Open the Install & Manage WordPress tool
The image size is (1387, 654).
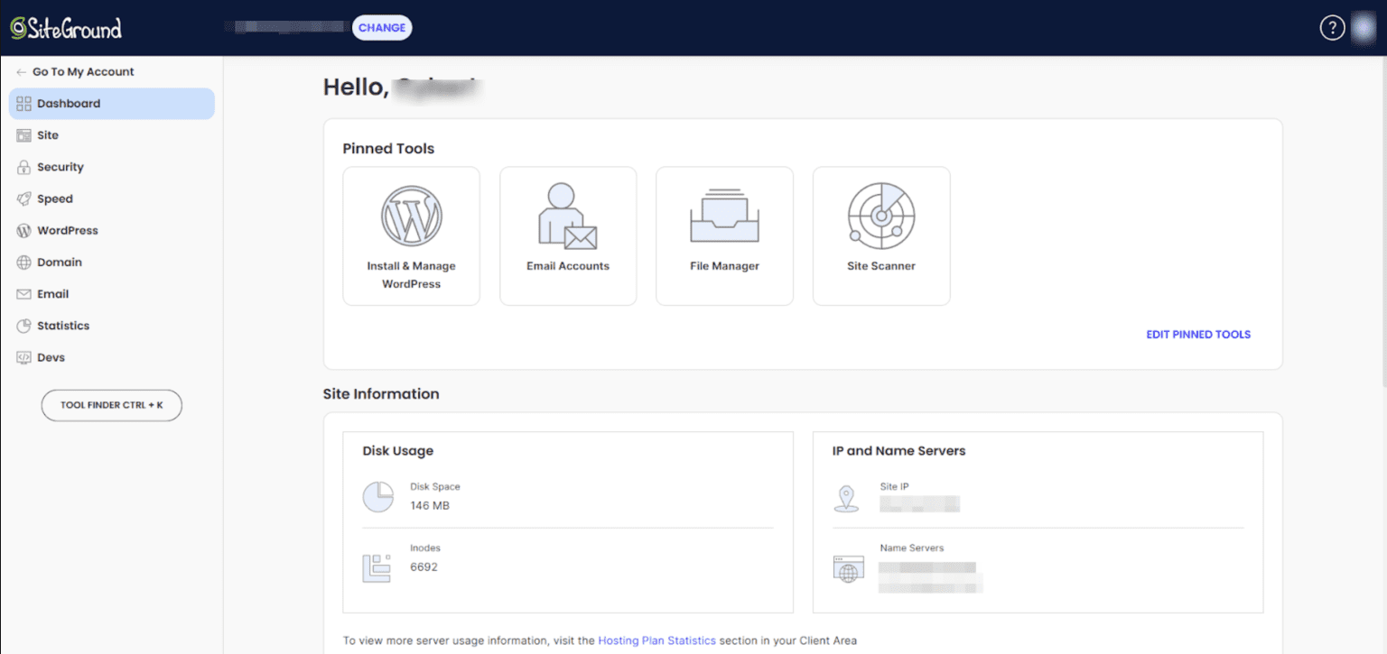411,235
